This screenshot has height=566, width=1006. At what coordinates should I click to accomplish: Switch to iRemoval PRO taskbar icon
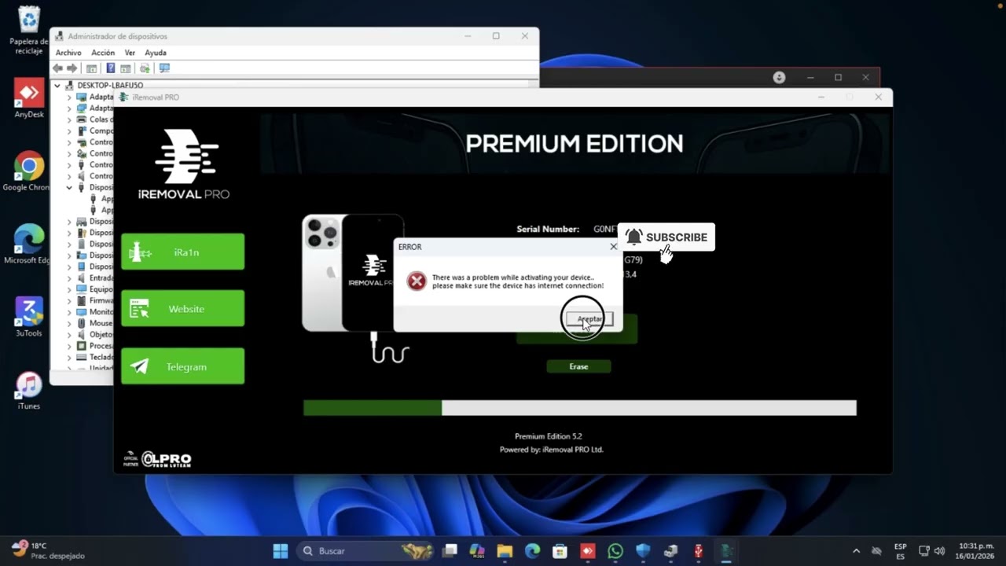tap(727, 551)
